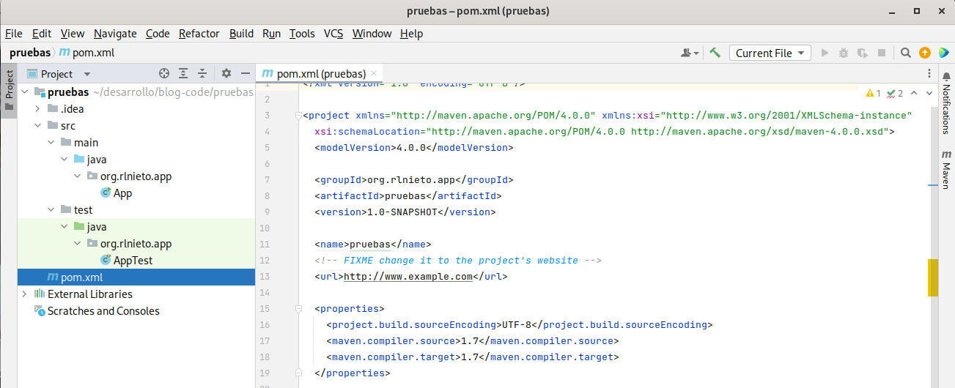Click the greyed Run play icon
This screenshot has height=388, width=955.
825,53
